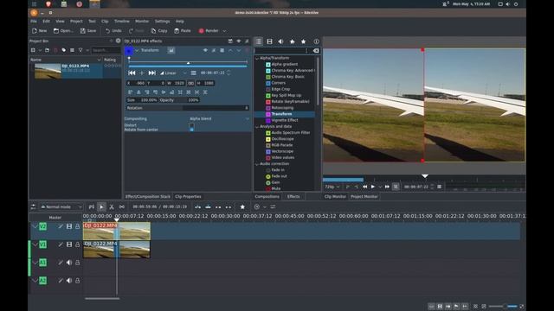Open 720p monitor resolution dropdown
Viewport: 554px width, 311px height.
coord(332,187)
